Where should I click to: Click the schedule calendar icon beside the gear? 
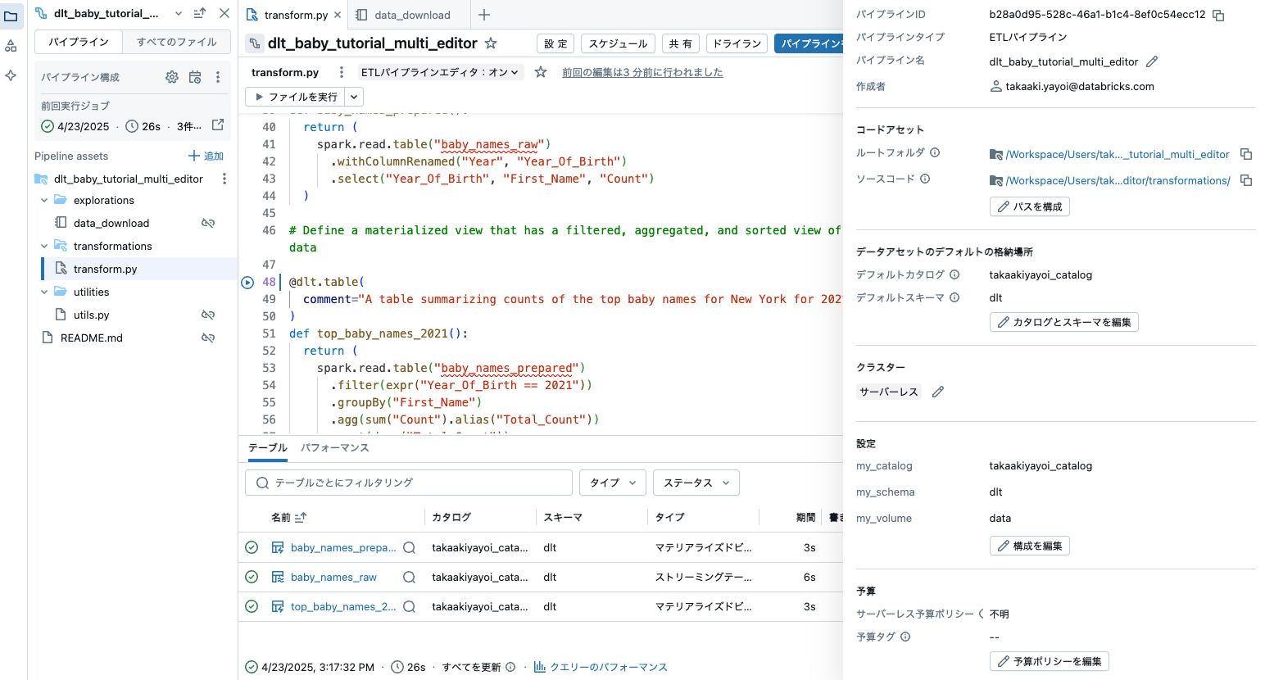[194, 76]
